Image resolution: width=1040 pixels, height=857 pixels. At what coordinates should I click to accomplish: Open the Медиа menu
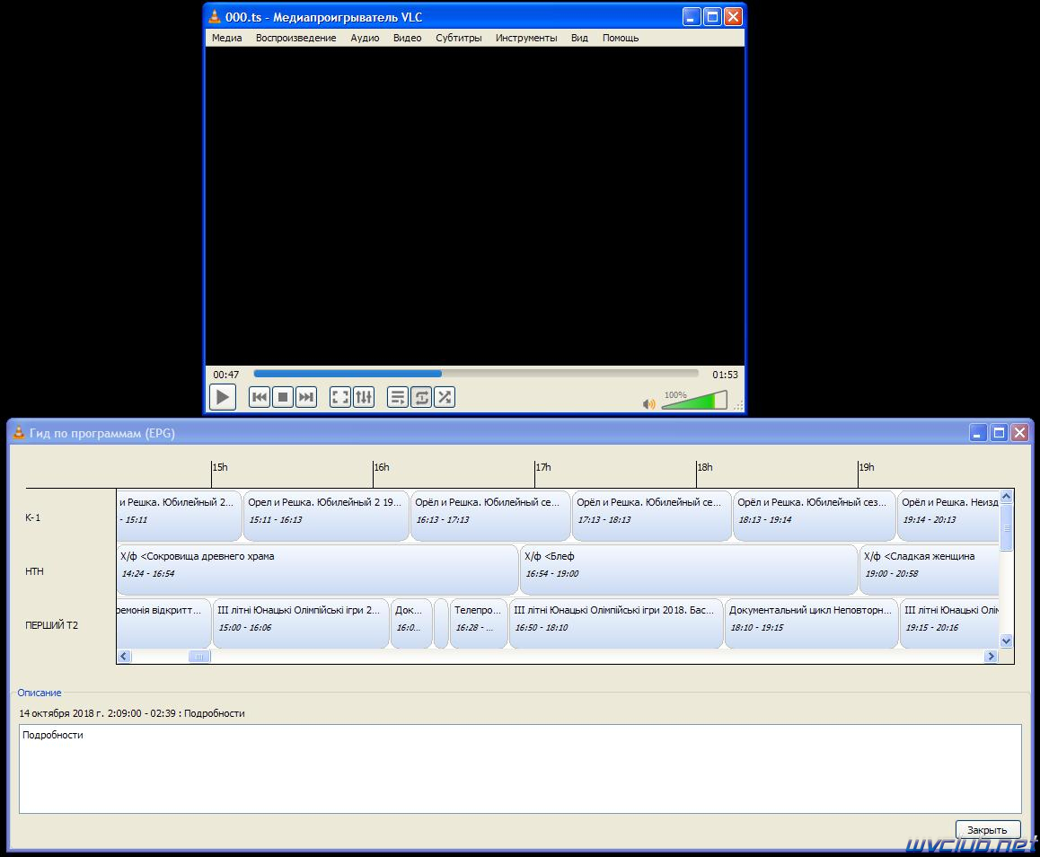[x=227, y=38]
